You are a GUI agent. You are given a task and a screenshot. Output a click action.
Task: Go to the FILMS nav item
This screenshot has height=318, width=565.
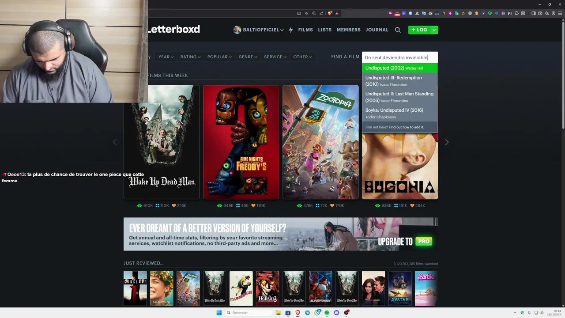(x=305, y=30)
